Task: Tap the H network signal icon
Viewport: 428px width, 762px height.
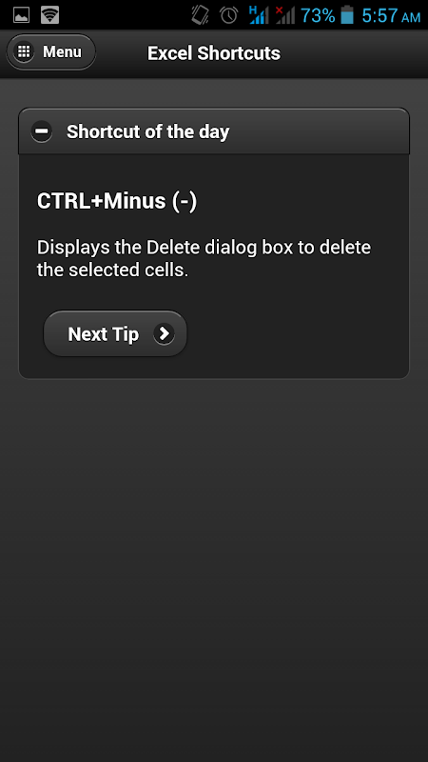Action: (x=258, y=15)
